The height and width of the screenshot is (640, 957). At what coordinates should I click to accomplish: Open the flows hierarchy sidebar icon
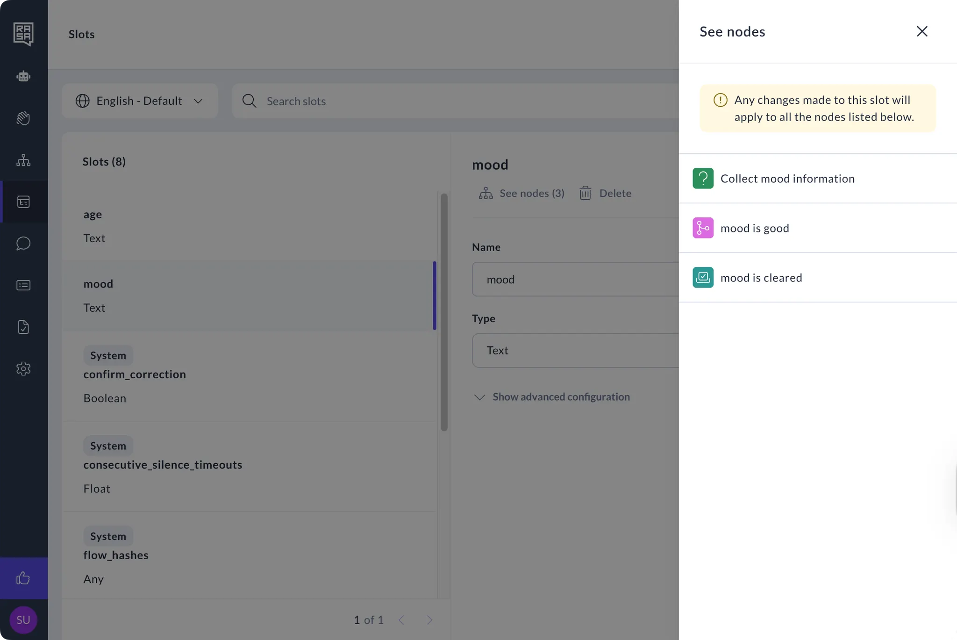click(x=23, y=160)
